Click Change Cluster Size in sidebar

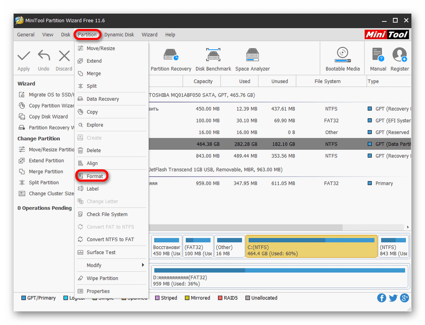pos(46,194)
